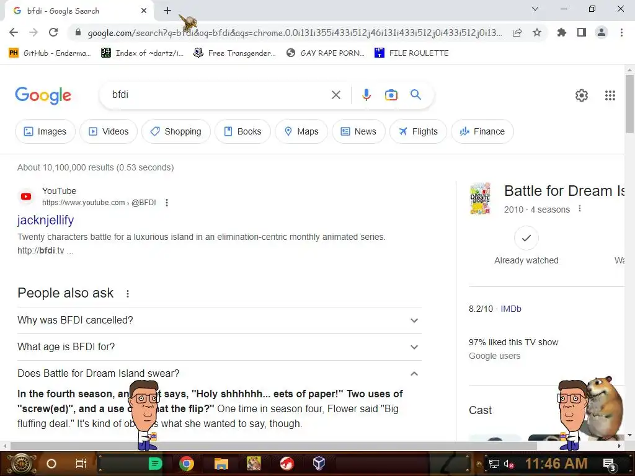Open Battle for Dream Island panel options

coord(580,209)
